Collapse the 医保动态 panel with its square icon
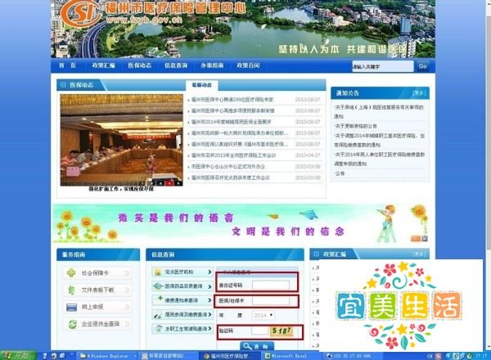The width and height of the screenshot is (491, 360). tap(63, 85)
